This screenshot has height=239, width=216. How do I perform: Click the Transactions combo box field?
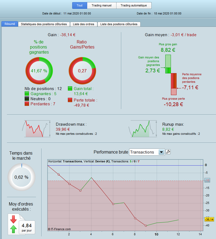tap(147, 152)
